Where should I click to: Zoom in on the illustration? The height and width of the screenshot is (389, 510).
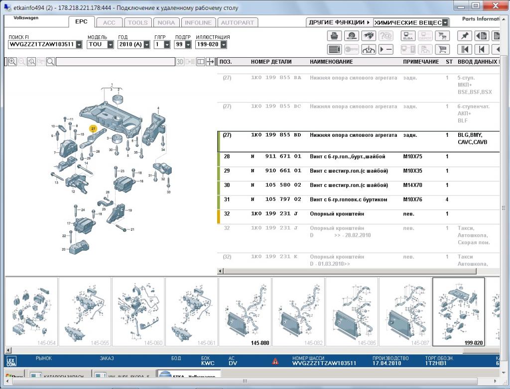pyautogui.click(x=12, y=62)
